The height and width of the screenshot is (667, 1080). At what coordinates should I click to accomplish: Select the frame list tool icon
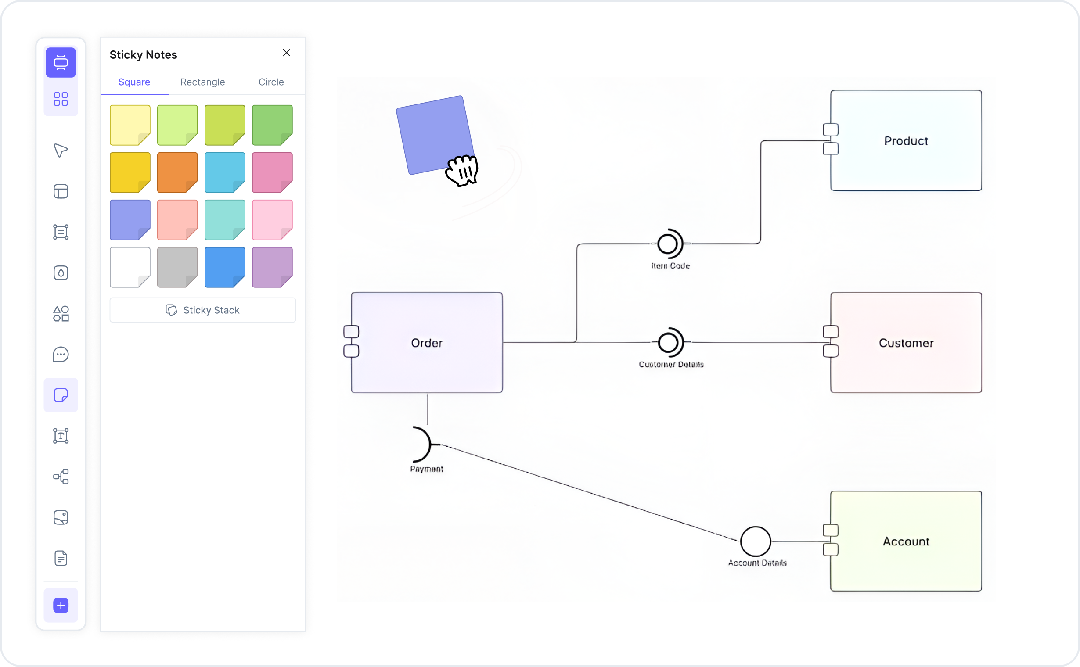pyautogui.click(x=61, y=232)
